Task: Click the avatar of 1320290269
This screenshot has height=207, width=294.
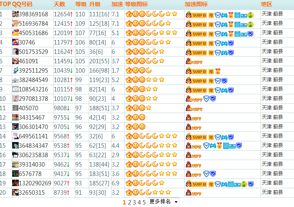Action: coord(15,183)
